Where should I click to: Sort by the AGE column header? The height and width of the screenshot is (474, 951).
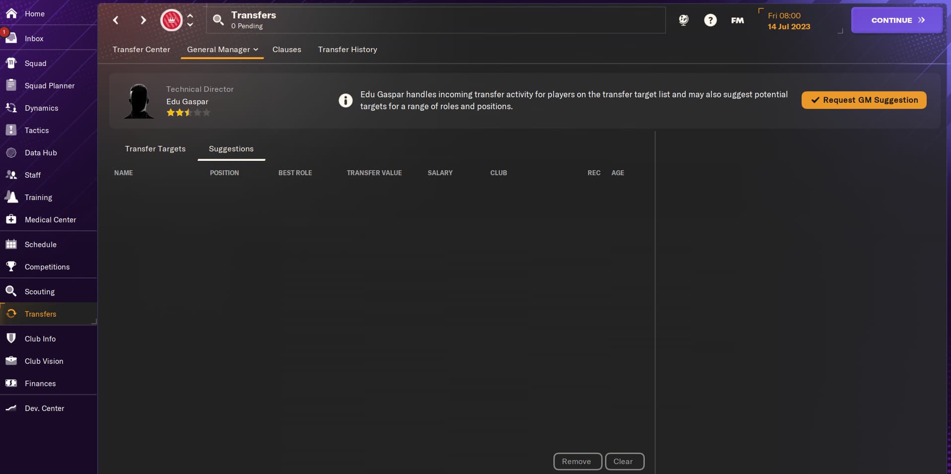tap(618, 173)
